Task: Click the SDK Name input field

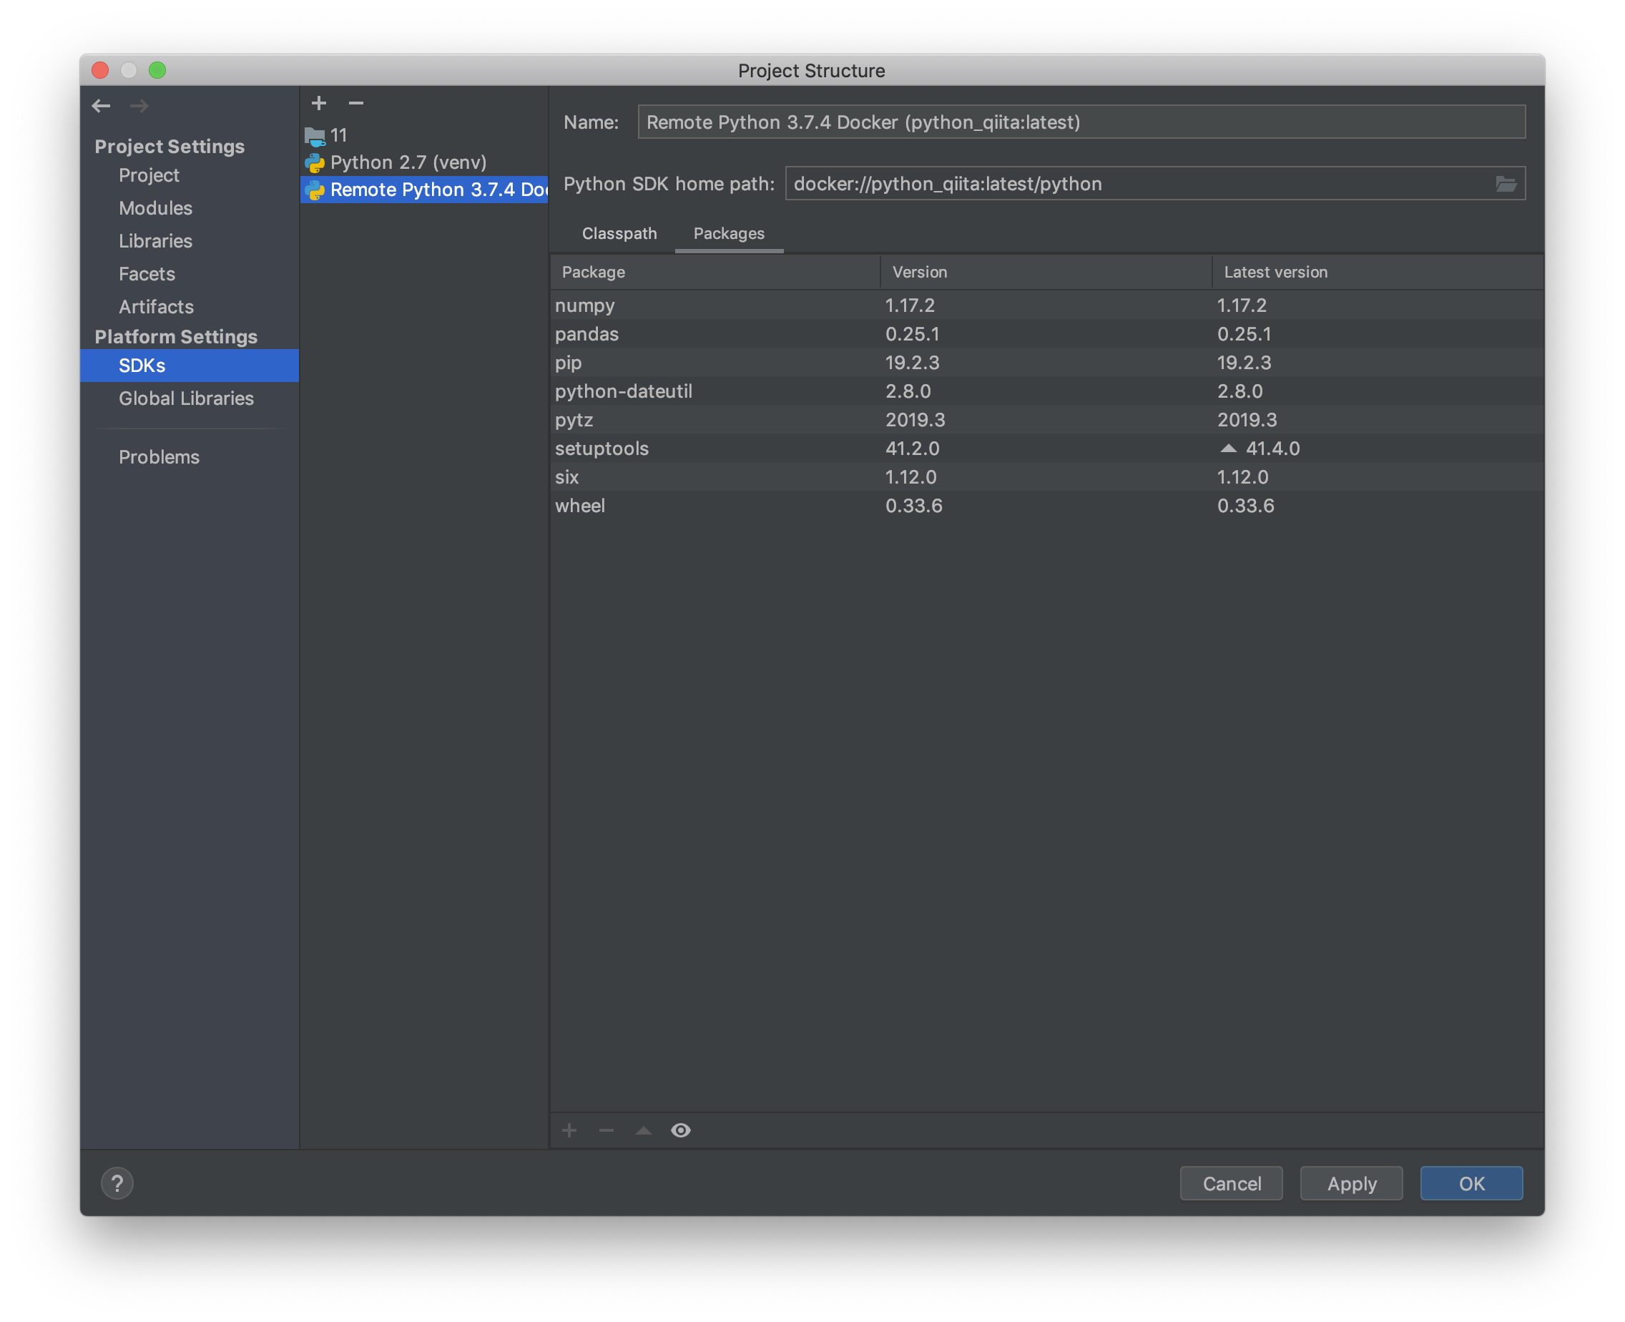Action: 1081,122
